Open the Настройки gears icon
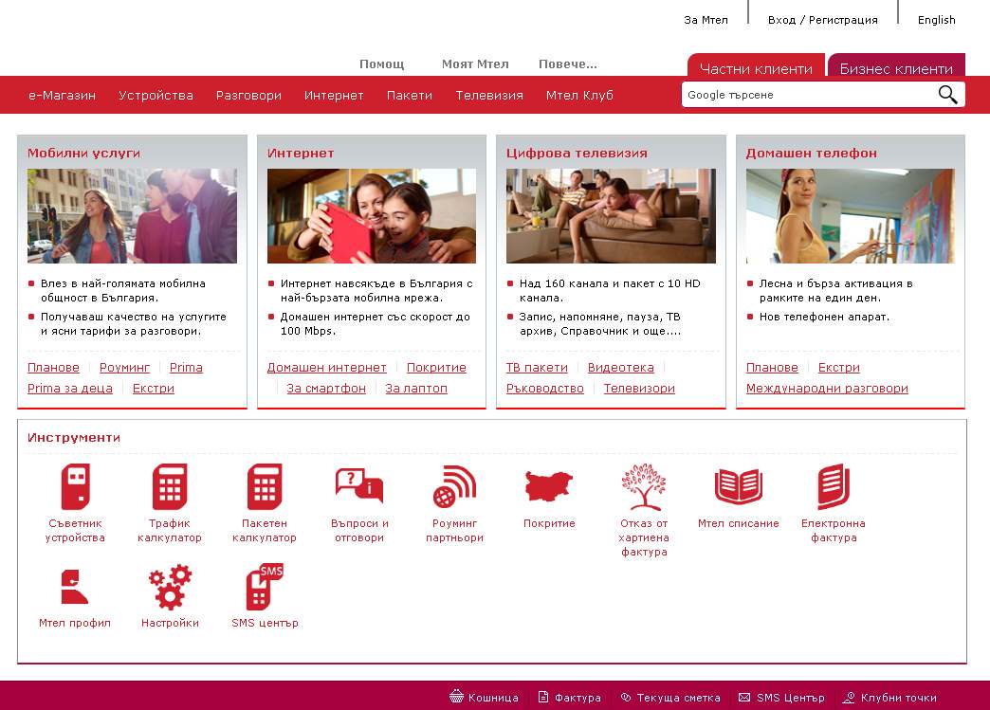 (170, 587)
